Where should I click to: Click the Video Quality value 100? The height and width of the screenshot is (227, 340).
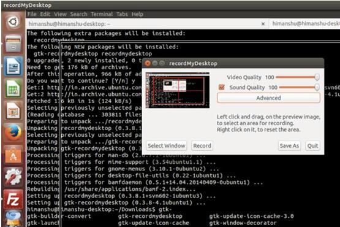click(x=270, y=77)
